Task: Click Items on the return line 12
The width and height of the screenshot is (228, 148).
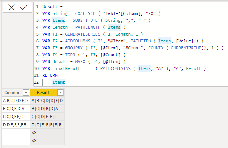Action: pyautogui.click(x=59, y=82)
